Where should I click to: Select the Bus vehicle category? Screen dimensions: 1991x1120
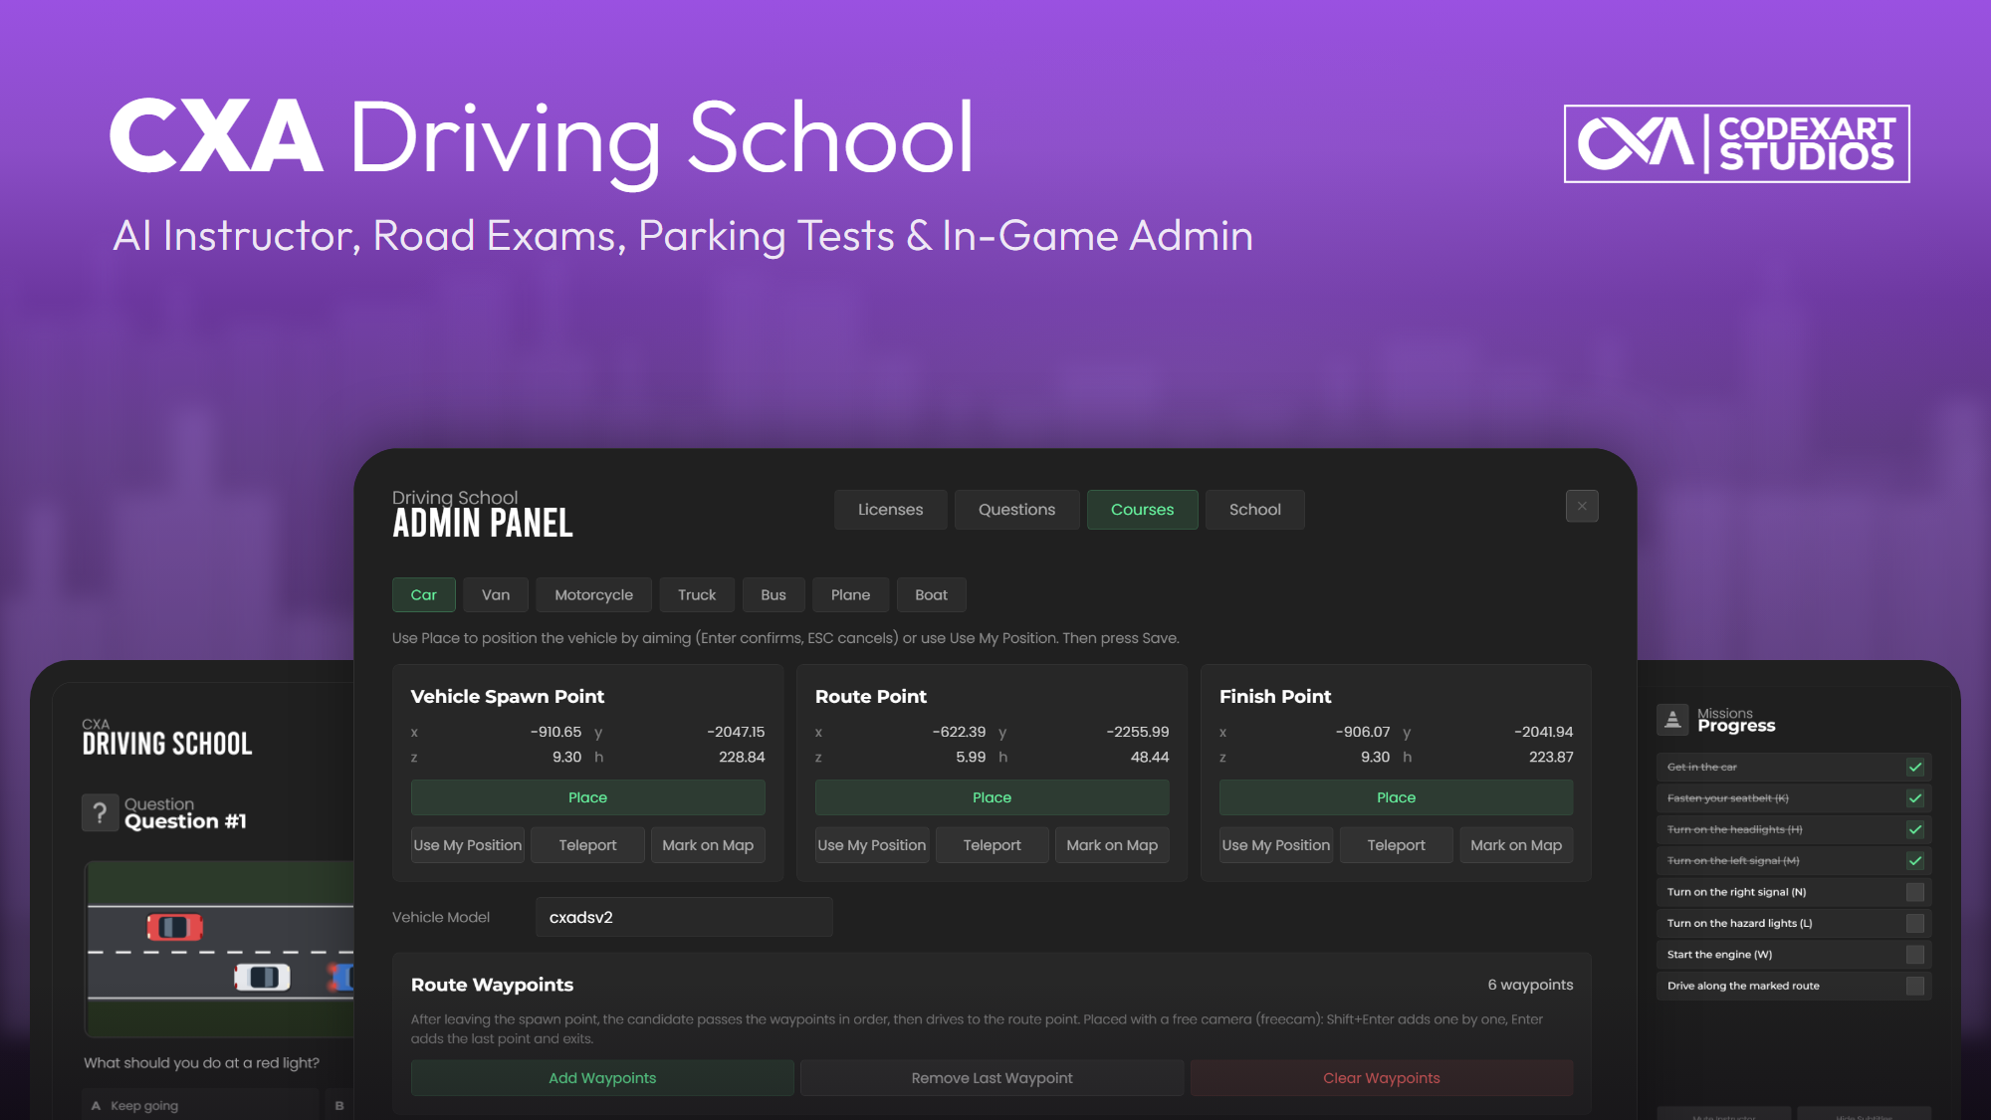[x=774, y=595]
